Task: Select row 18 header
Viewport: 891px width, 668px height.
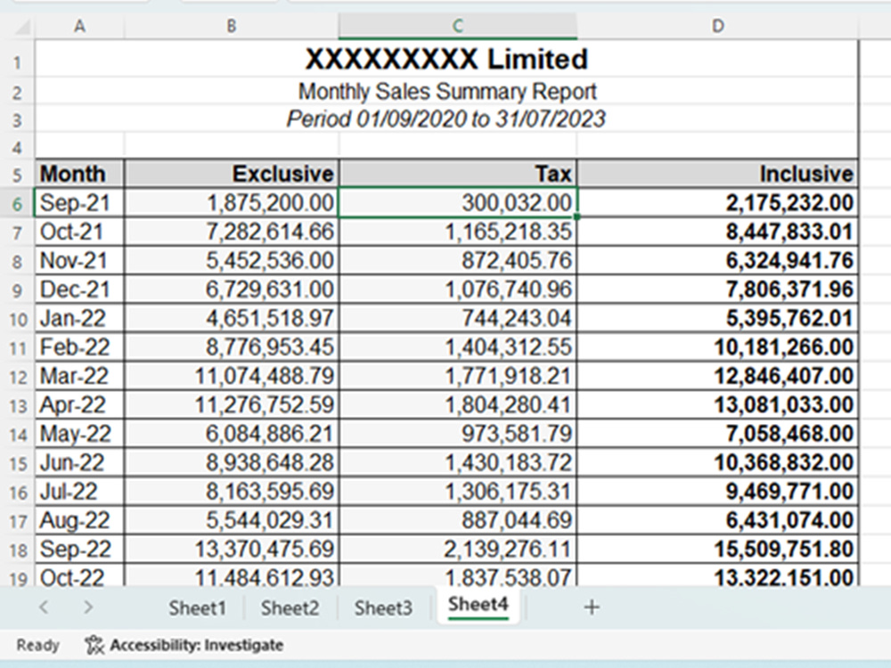Action: point(17,550)
